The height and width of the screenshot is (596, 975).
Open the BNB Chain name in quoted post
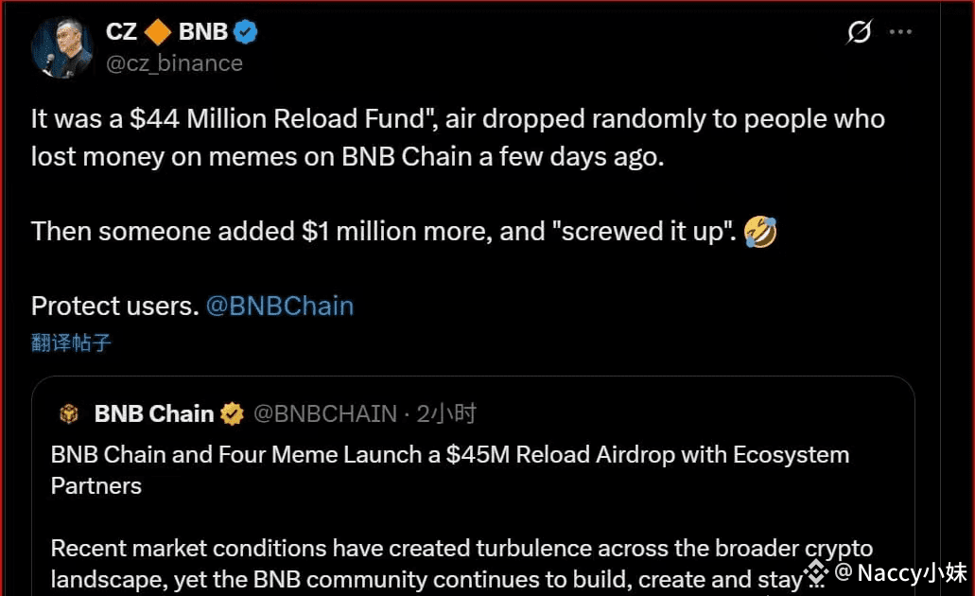click(x=154, y=414)
